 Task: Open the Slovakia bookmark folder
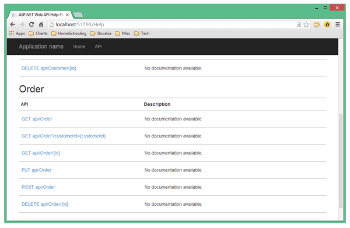(x=101, y=33)
